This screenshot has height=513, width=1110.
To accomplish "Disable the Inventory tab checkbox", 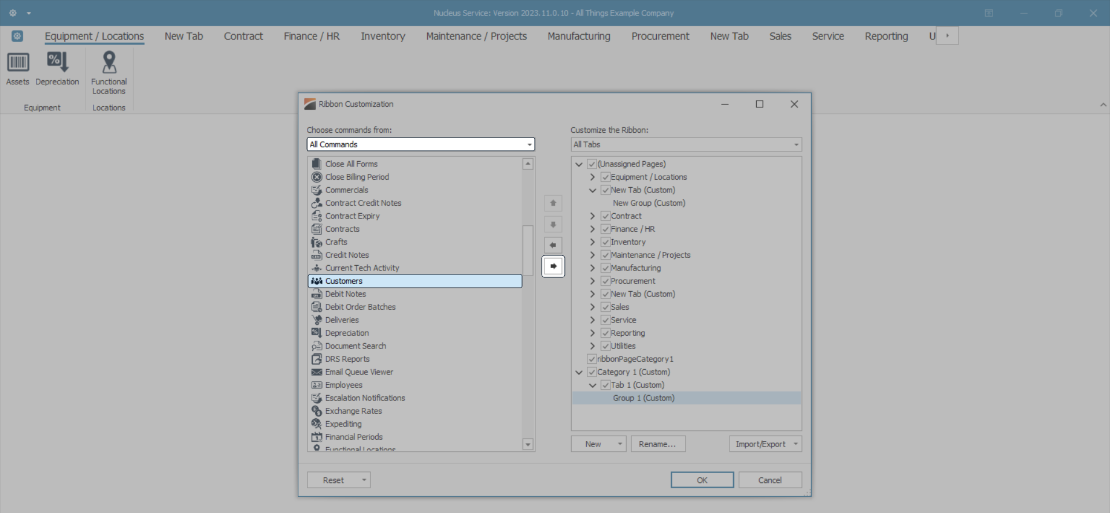I will [605, 242].
